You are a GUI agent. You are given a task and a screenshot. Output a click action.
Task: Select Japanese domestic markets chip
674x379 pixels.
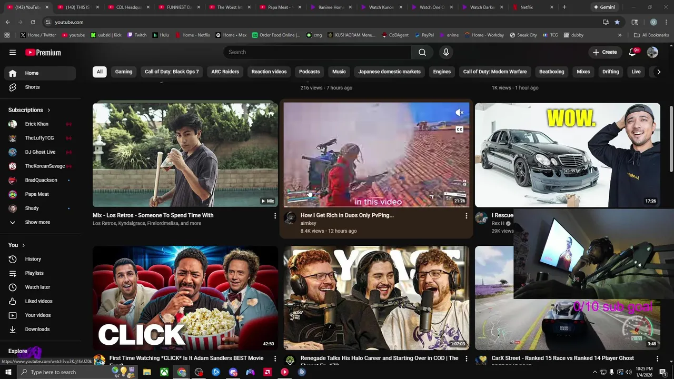390,72
